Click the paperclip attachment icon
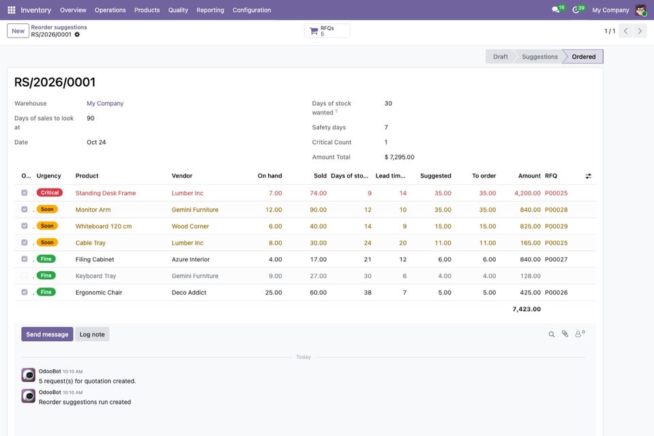 coord(565,334)
